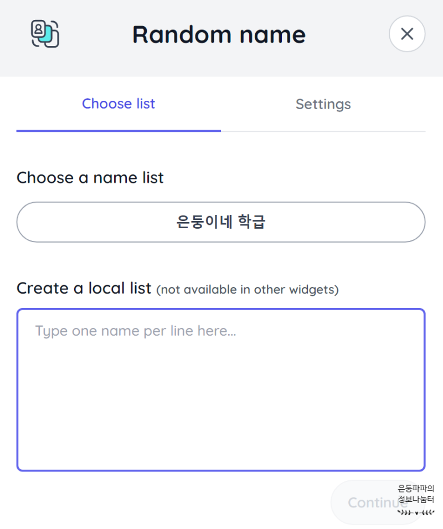Open the Choose list tab

pyautogui.click(x=118, y=104)
